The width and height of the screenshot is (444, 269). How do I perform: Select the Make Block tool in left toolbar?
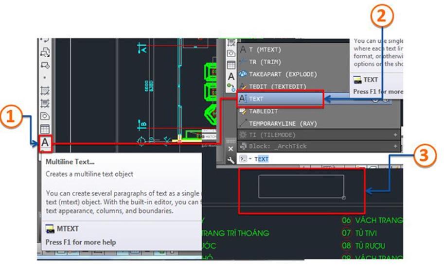45,66
